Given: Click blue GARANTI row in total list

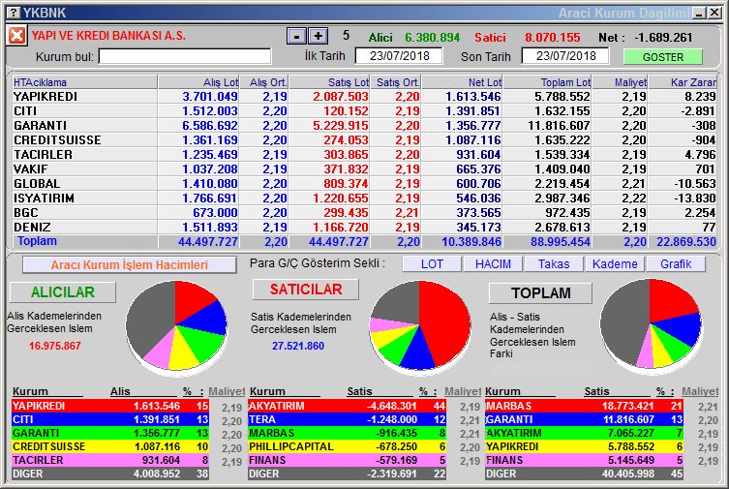Looking at the screenshot, I should [585, 419].
